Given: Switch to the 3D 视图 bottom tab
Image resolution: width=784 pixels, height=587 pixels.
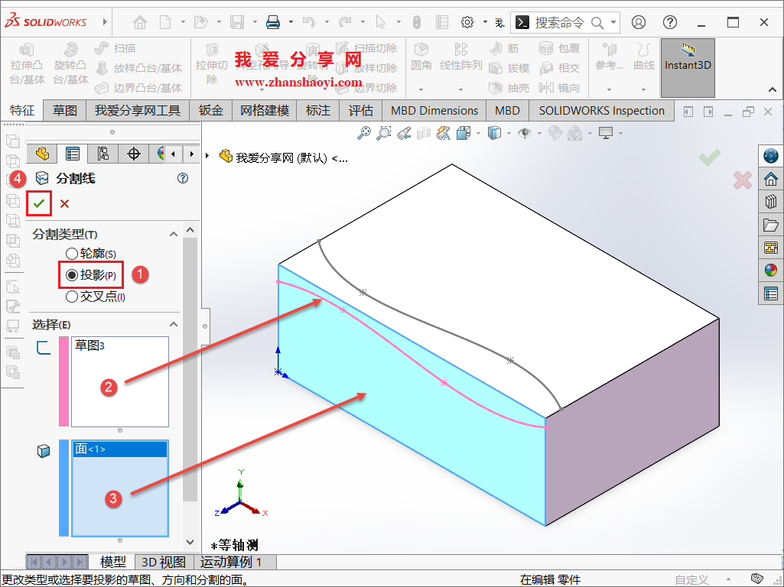Looking at the screenshot, I should (x=164, y=562).
